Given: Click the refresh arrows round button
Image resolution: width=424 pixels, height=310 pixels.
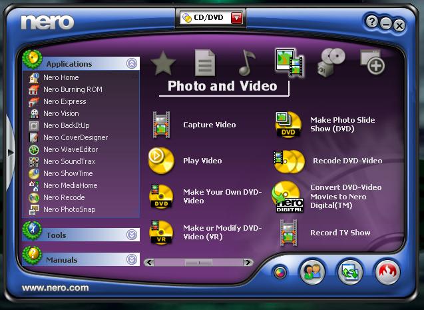Looking at the screenshot, I should click(350, 271).
